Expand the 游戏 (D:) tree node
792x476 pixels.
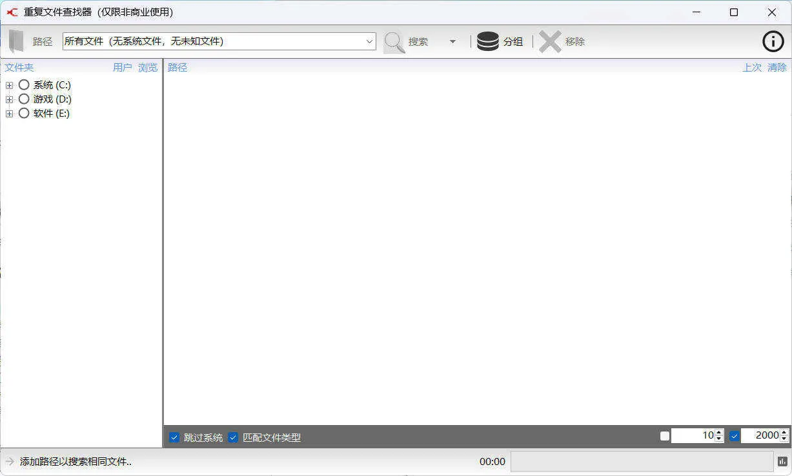[x=9, y=99]
